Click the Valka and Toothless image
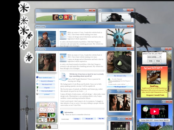This screenshot has height=130, width=174. [119, 62]
